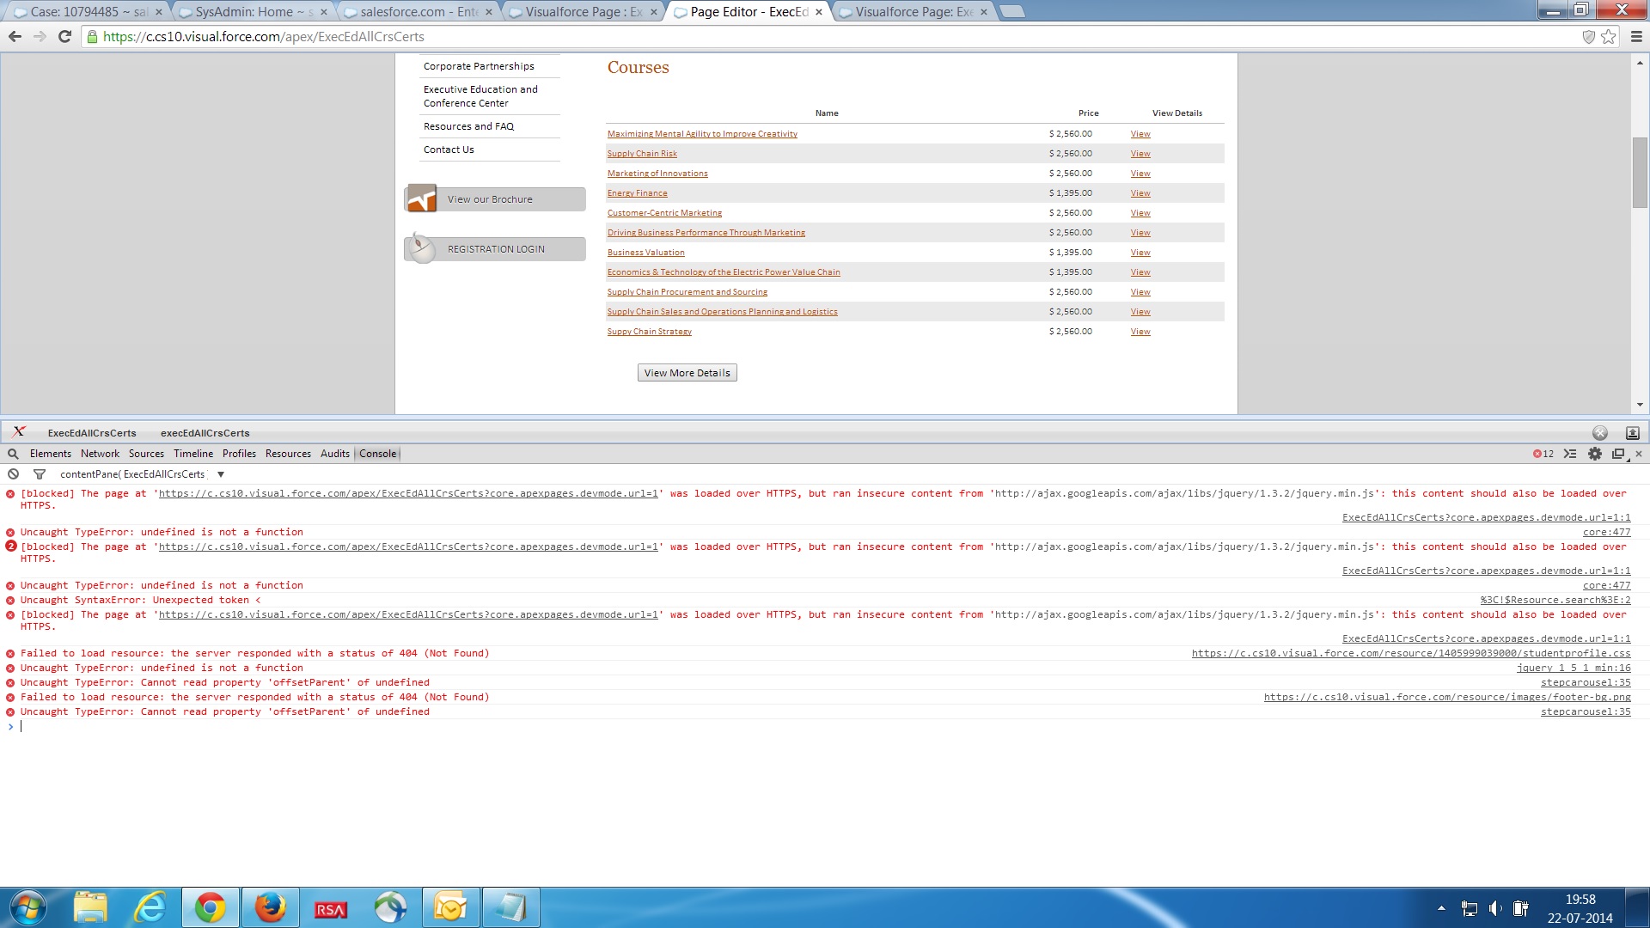Click the page vertical scrollbar thumb
This screenshot has height=928, width=1650.
[x=1640, y=172]
